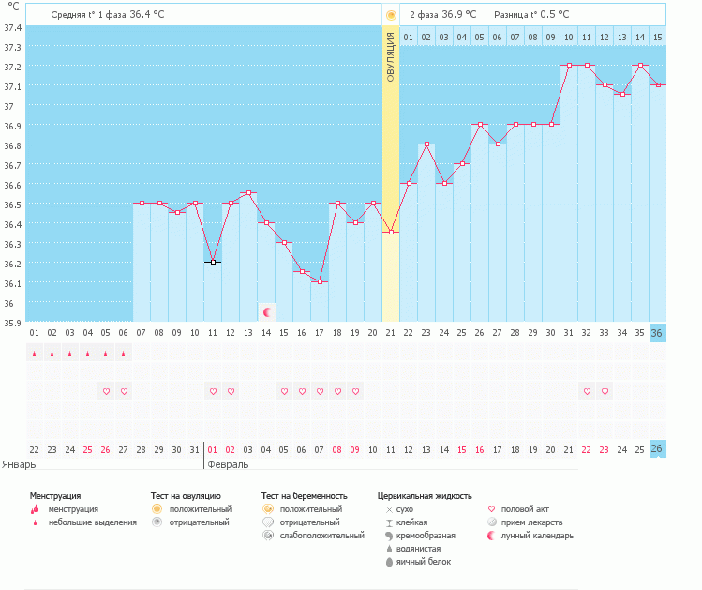702x590 pixels.
Task: Click the яичный белок legend icon
Action: point(389,562)
